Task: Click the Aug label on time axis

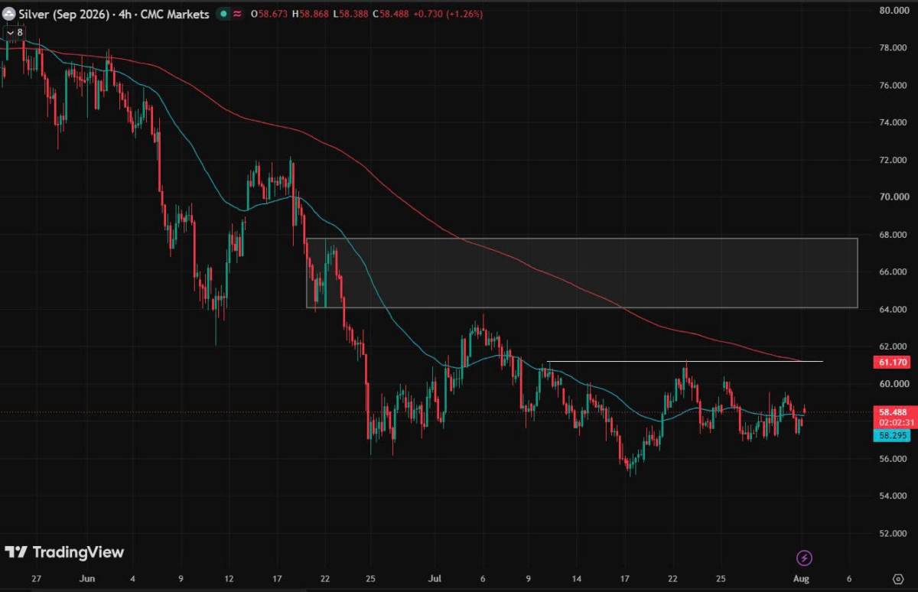Action: (x=802, y=578)
